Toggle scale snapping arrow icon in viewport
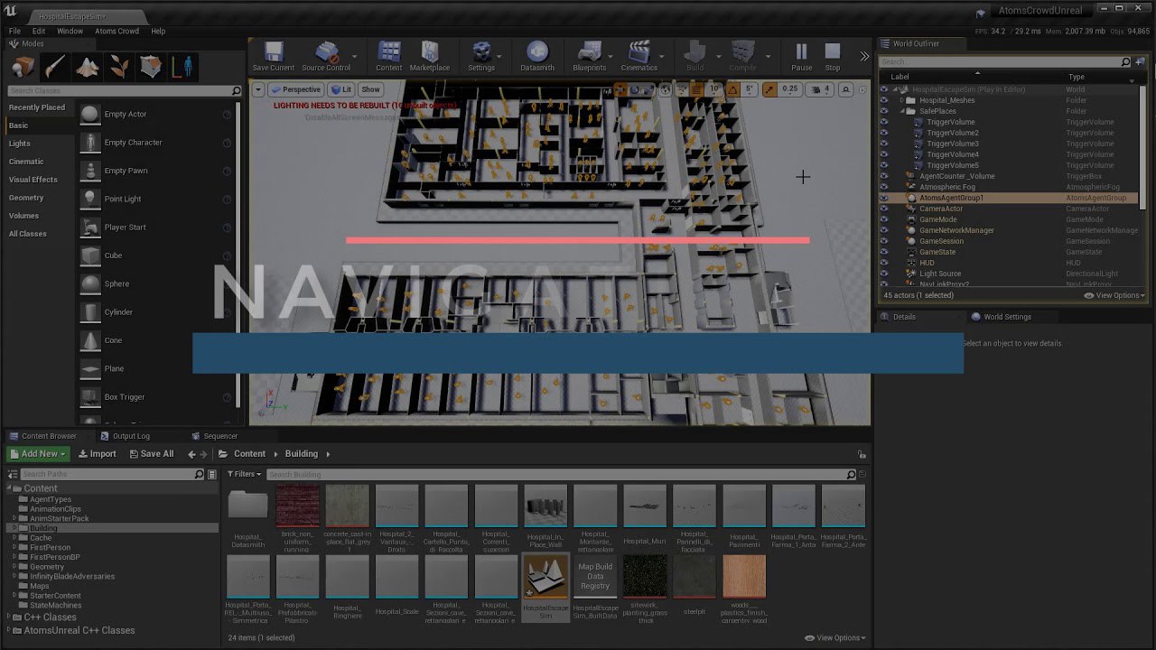 pyautogui.click(x=769, y=89)
